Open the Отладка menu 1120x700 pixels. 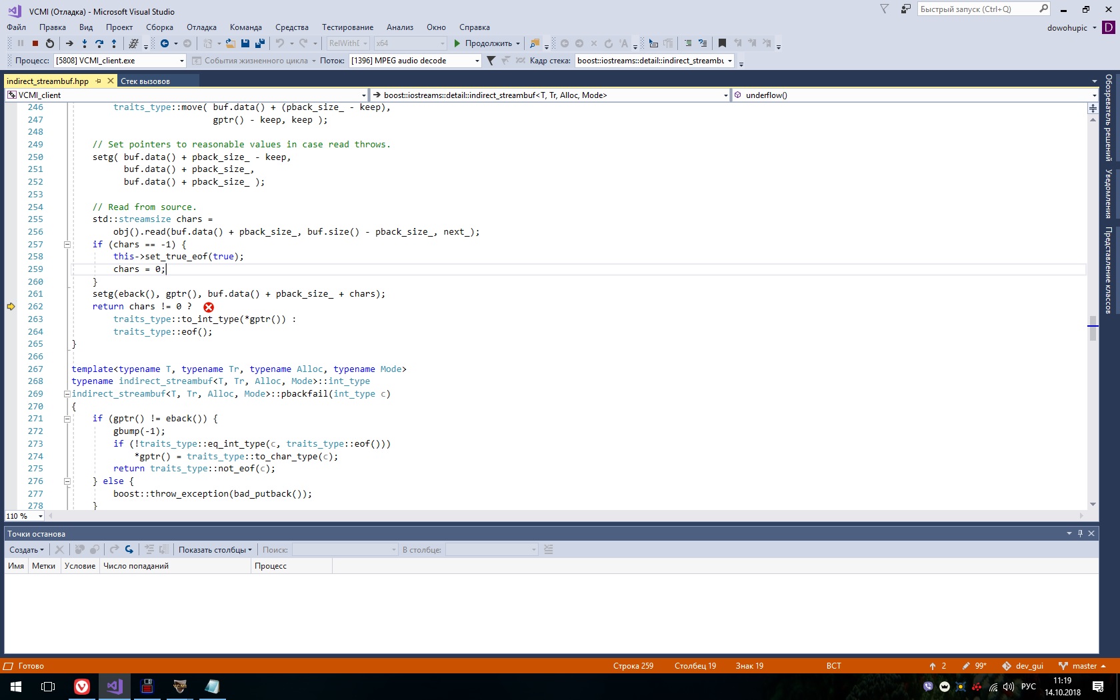201,27
